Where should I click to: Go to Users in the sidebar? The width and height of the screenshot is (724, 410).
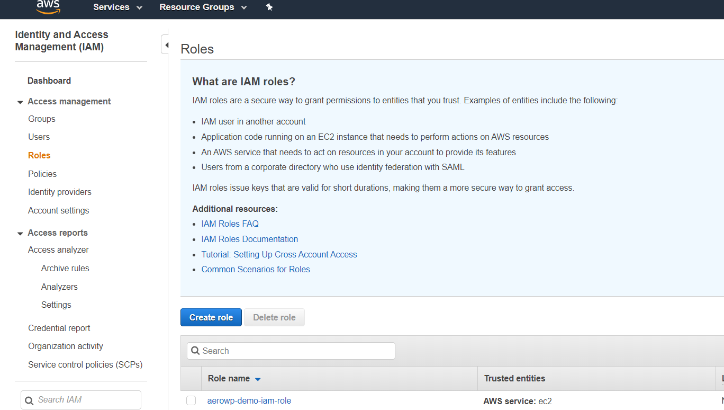click(x=39, y=137)
